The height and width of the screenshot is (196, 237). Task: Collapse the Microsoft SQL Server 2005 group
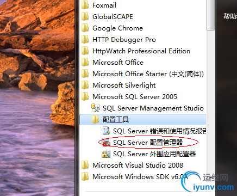[x=135, y=97]
